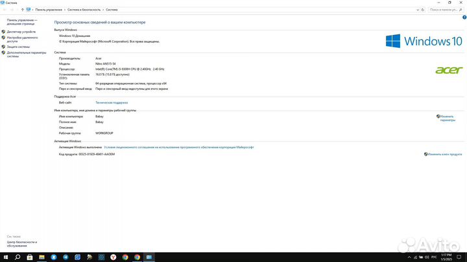
Task: Click the shield icon beside Диспетчер устройств
Action: click(x=3, y=32)
